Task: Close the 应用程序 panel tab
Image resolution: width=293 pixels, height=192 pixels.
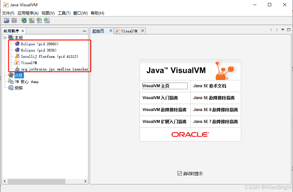Action: click(x=23, y=31)
